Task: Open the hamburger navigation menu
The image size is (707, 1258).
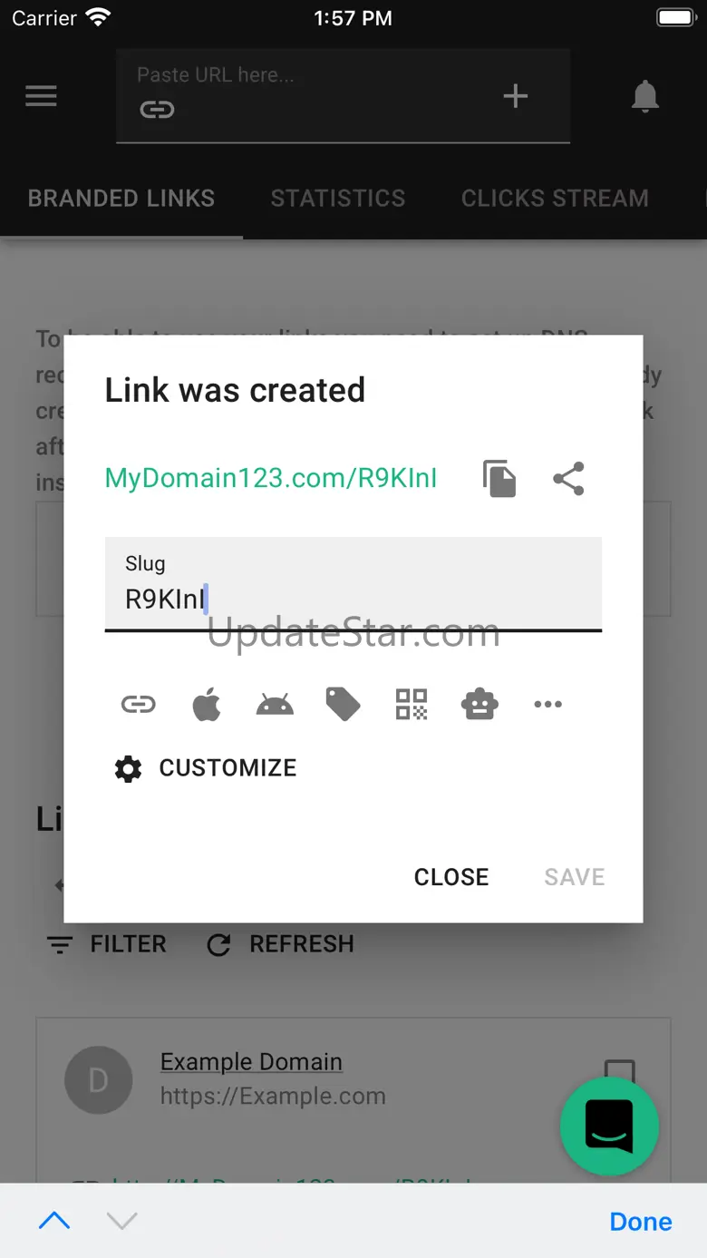Action: point(41,96)
